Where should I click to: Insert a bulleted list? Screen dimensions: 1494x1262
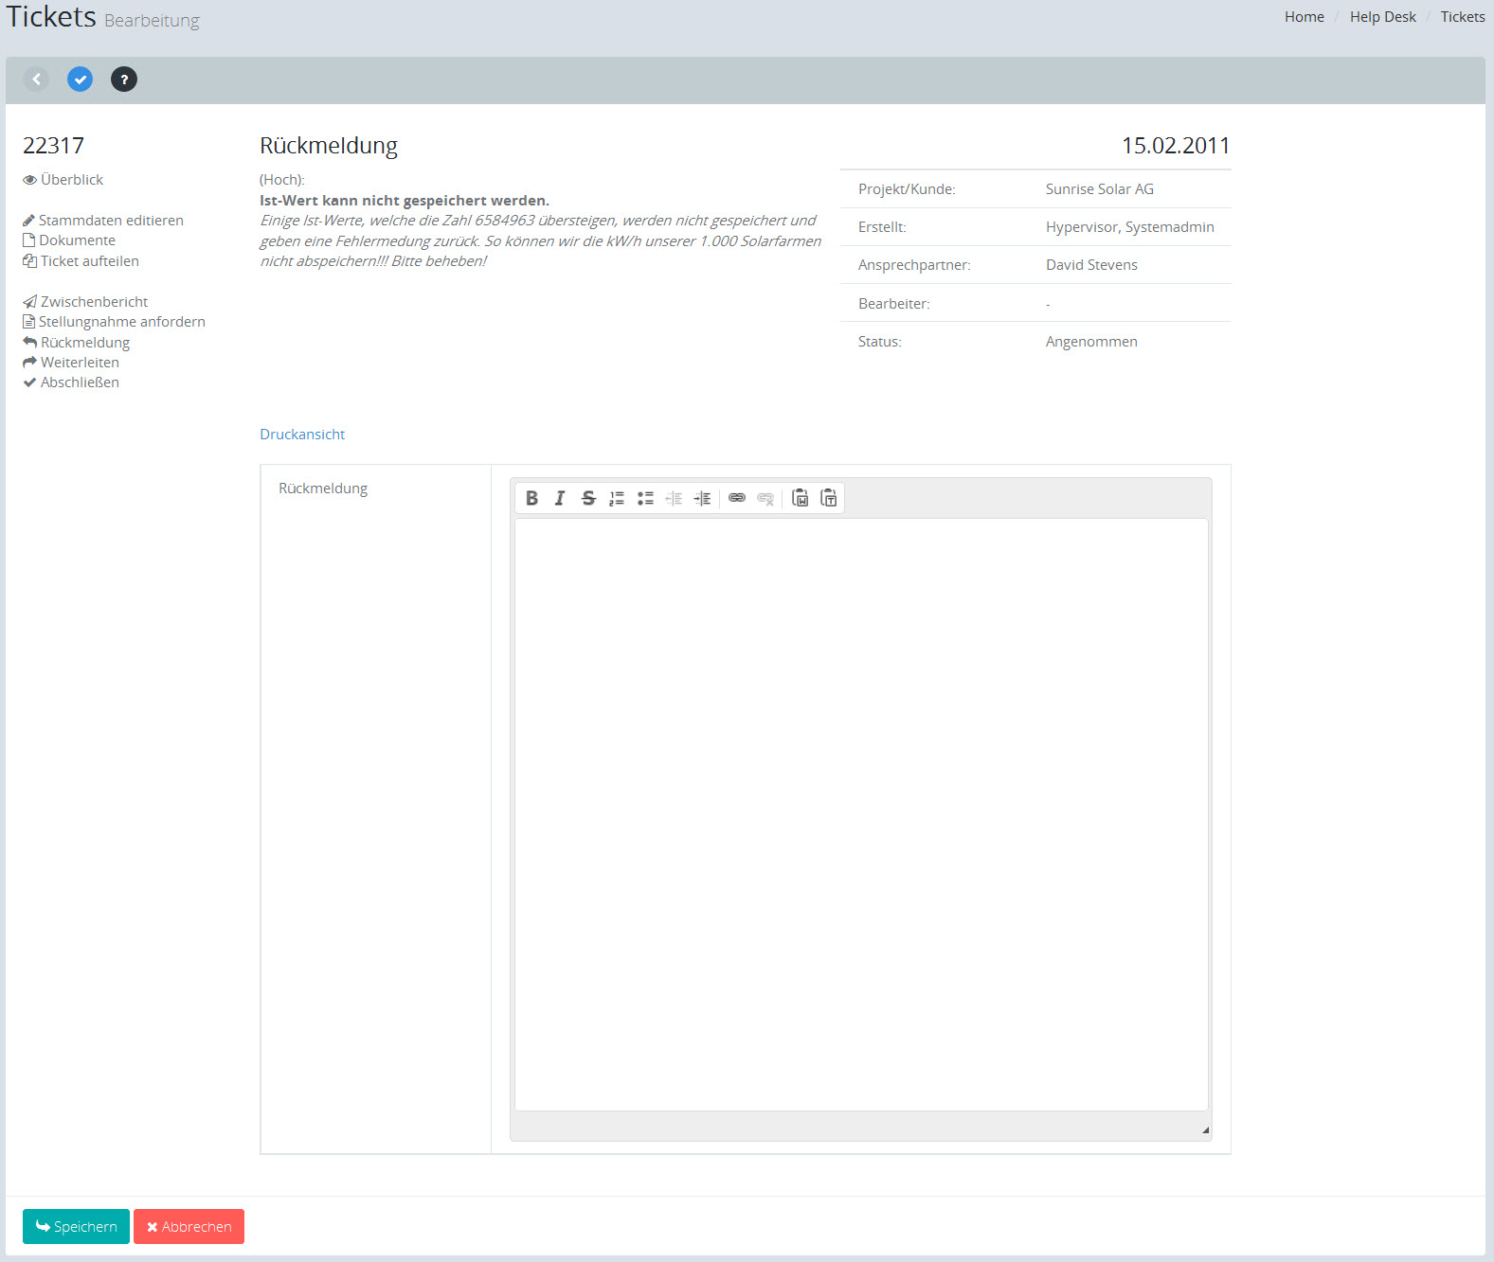[645, 498]
